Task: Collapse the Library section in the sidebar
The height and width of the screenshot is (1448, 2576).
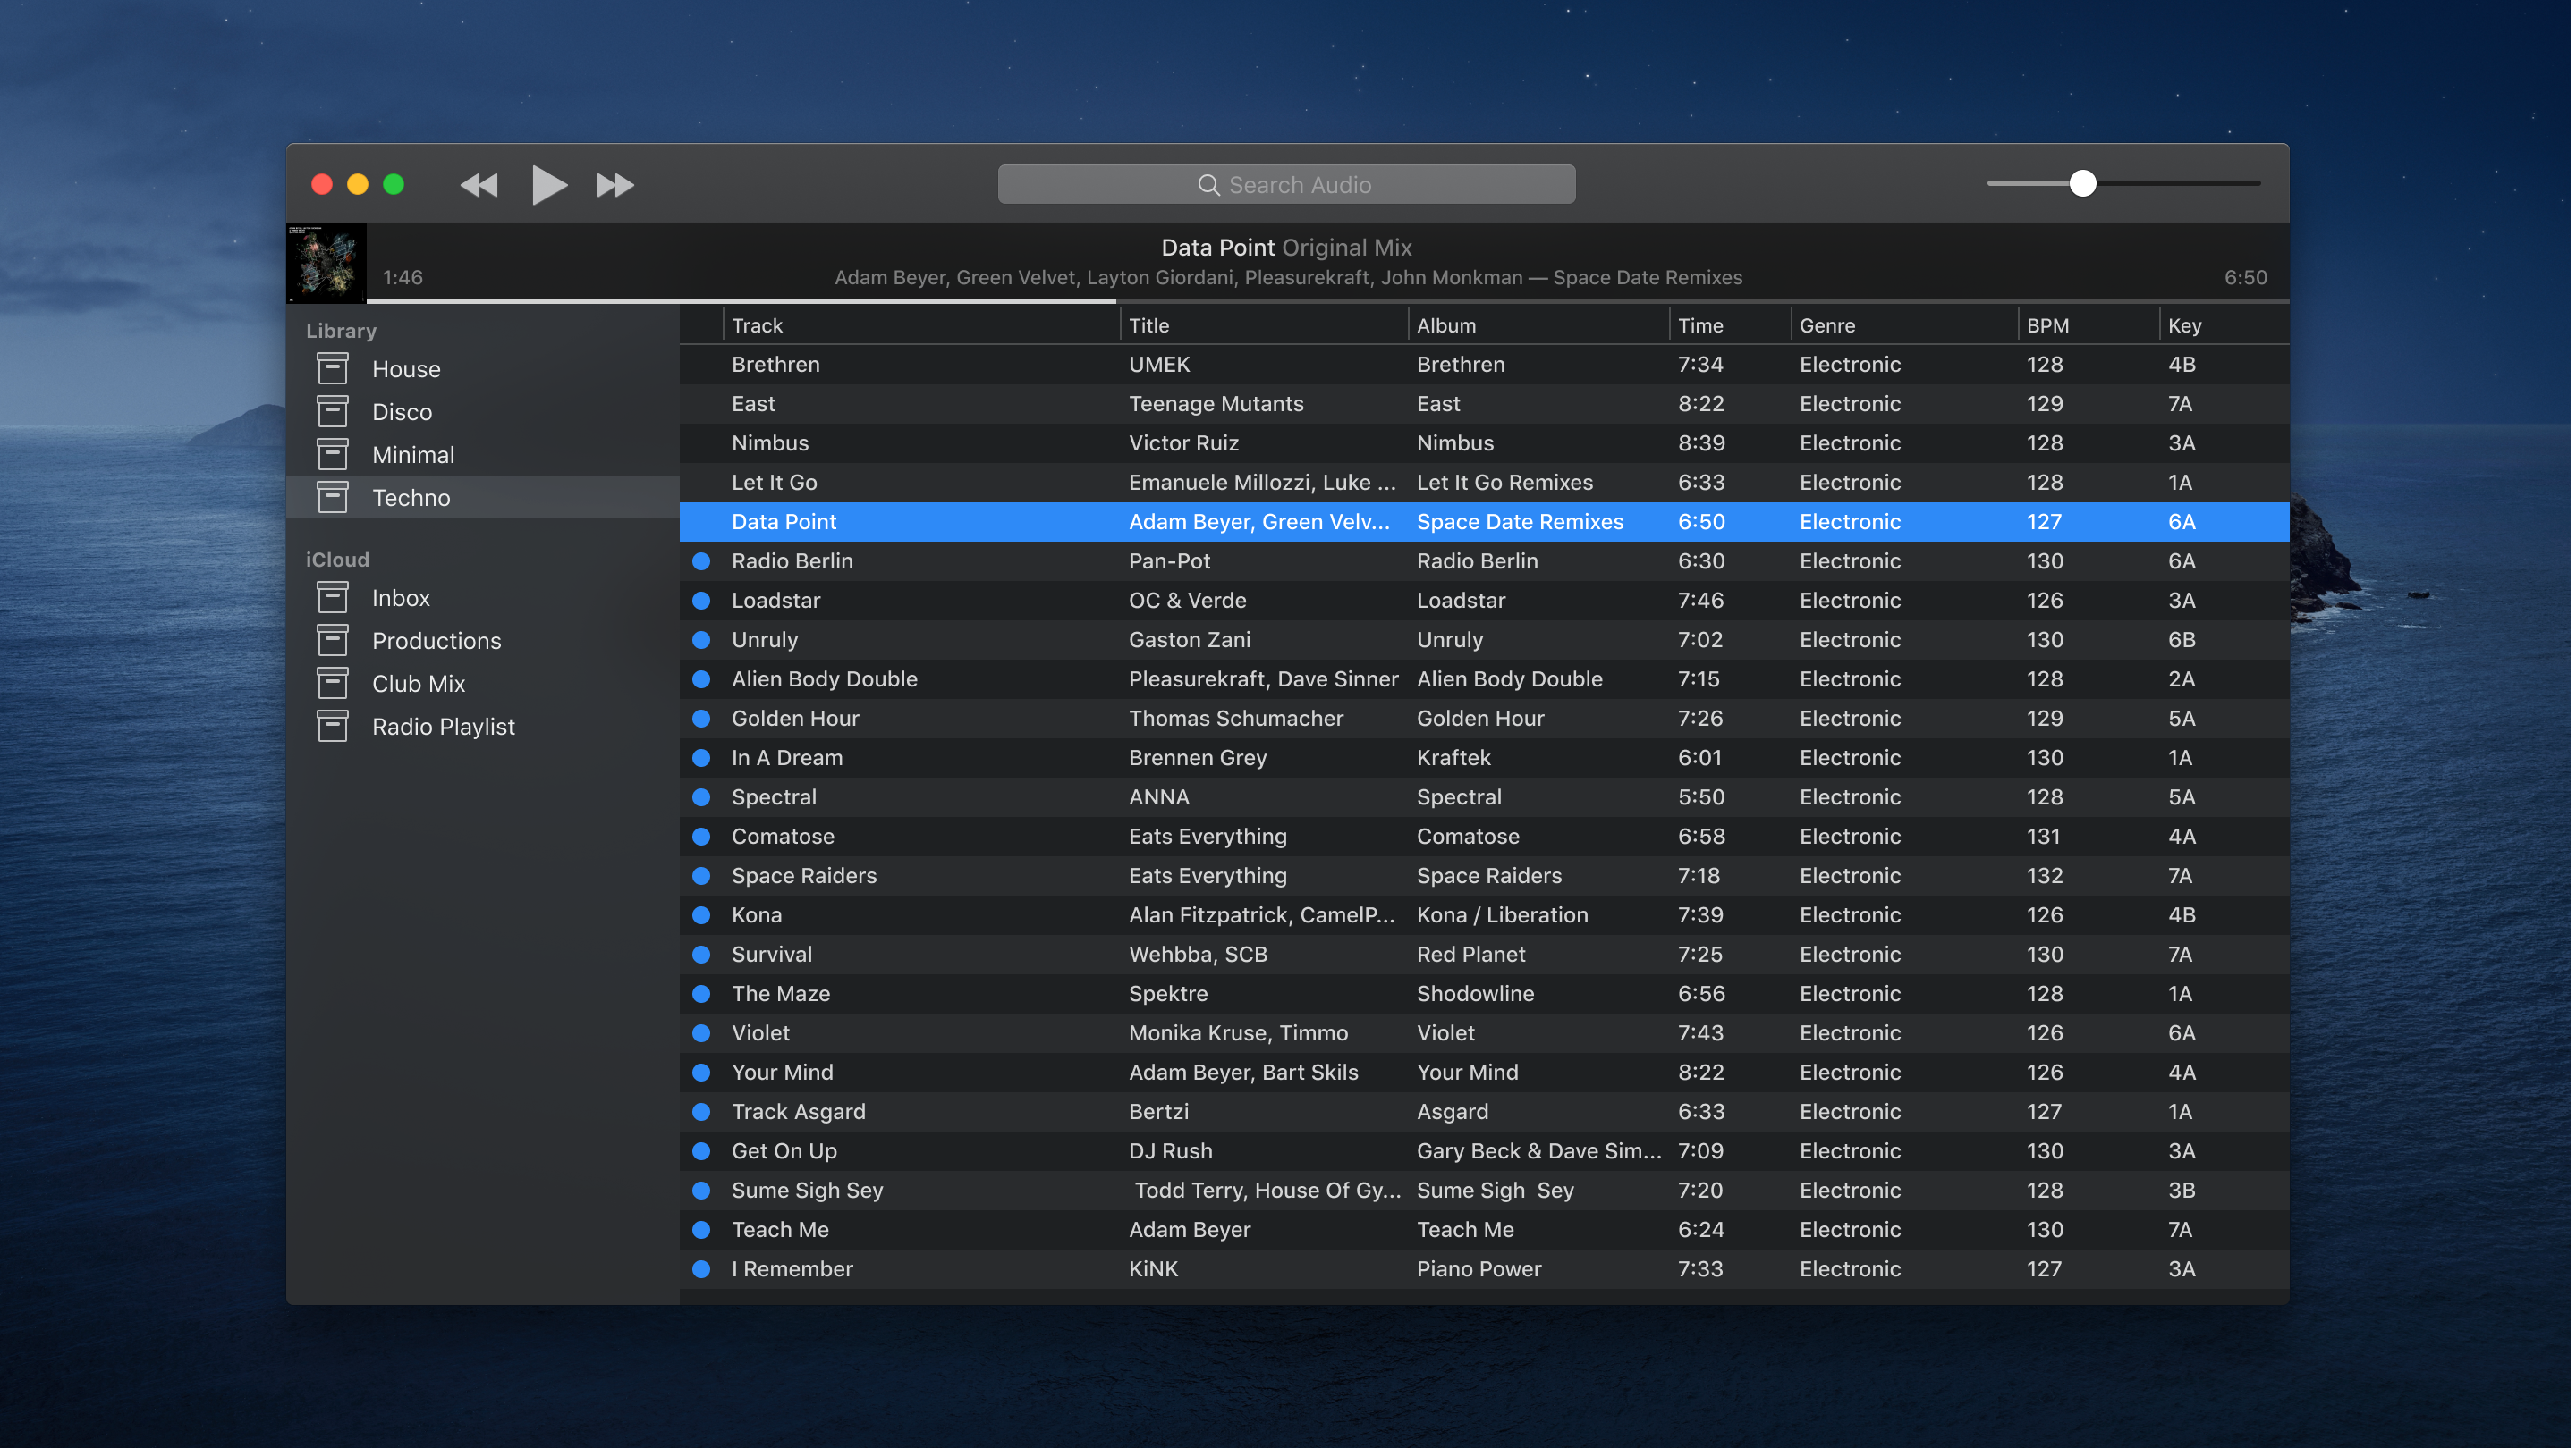Action: tap(340, 330)
